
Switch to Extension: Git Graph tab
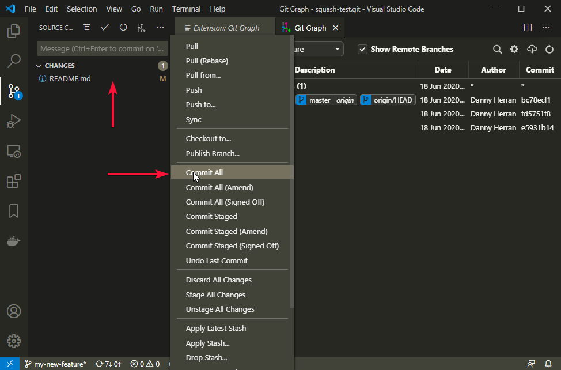point(225,28)
